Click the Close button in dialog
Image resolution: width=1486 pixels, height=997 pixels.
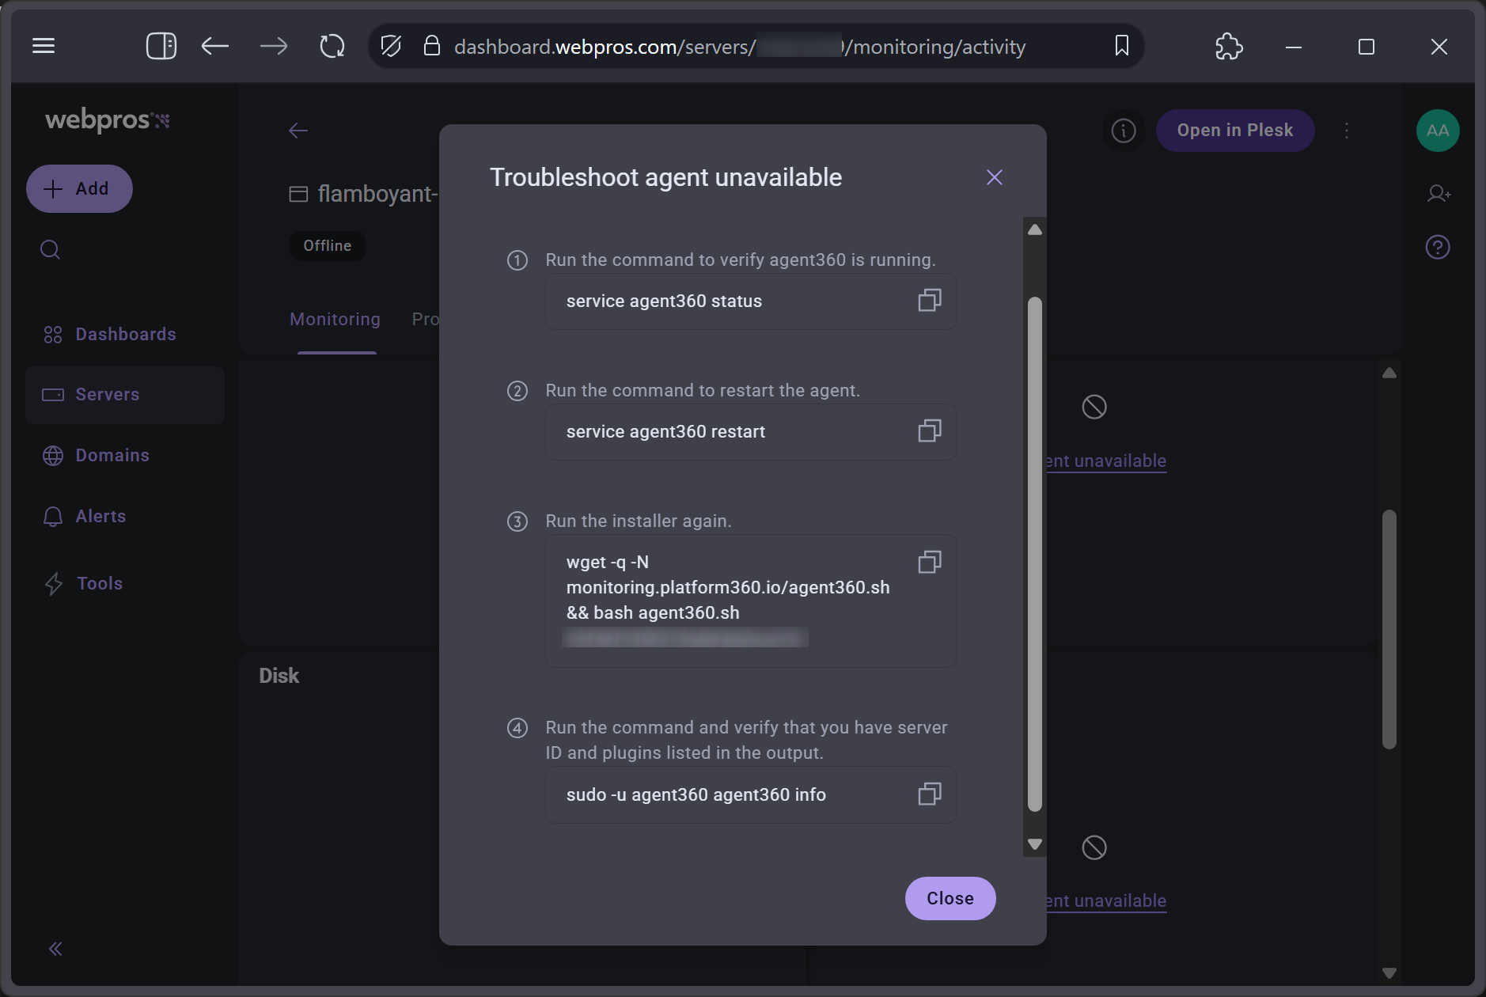pos(950,898)
